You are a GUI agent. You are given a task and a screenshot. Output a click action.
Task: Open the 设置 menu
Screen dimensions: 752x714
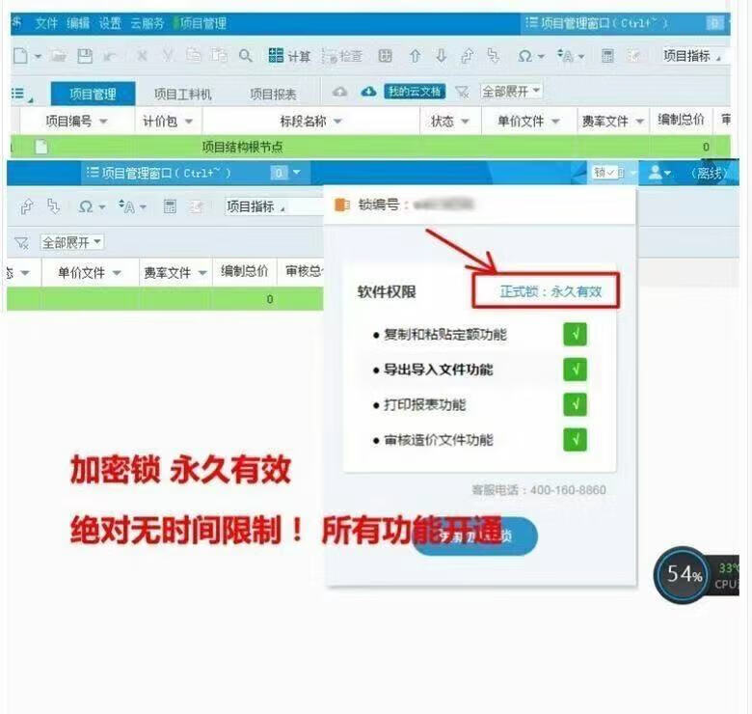click(110, 23)
